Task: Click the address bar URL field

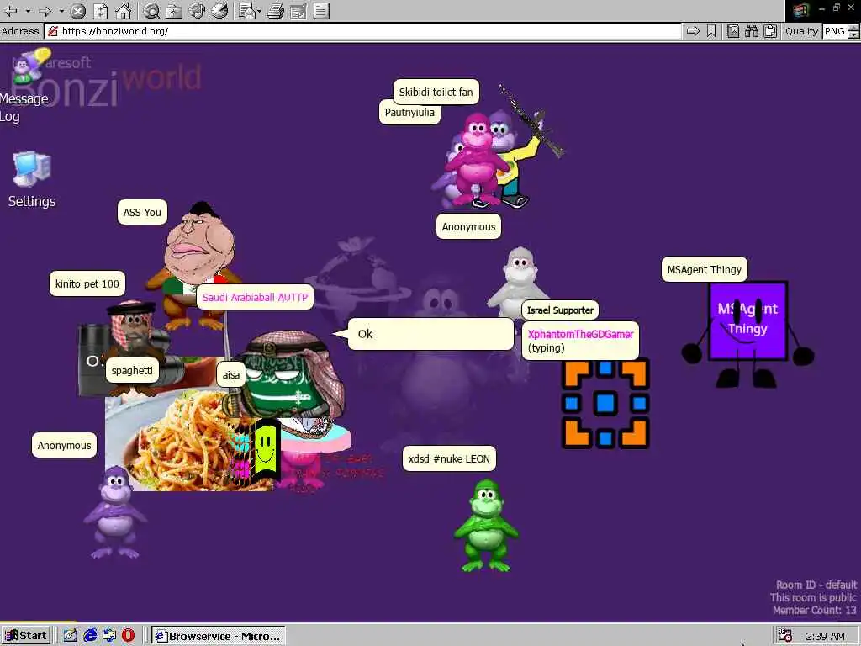Action: coord(362,31)
